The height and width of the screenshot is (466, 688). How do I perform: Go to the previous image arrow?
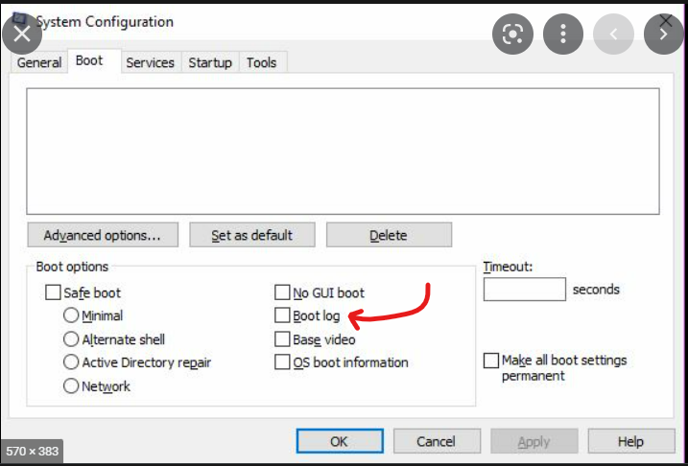pos(614,35)
